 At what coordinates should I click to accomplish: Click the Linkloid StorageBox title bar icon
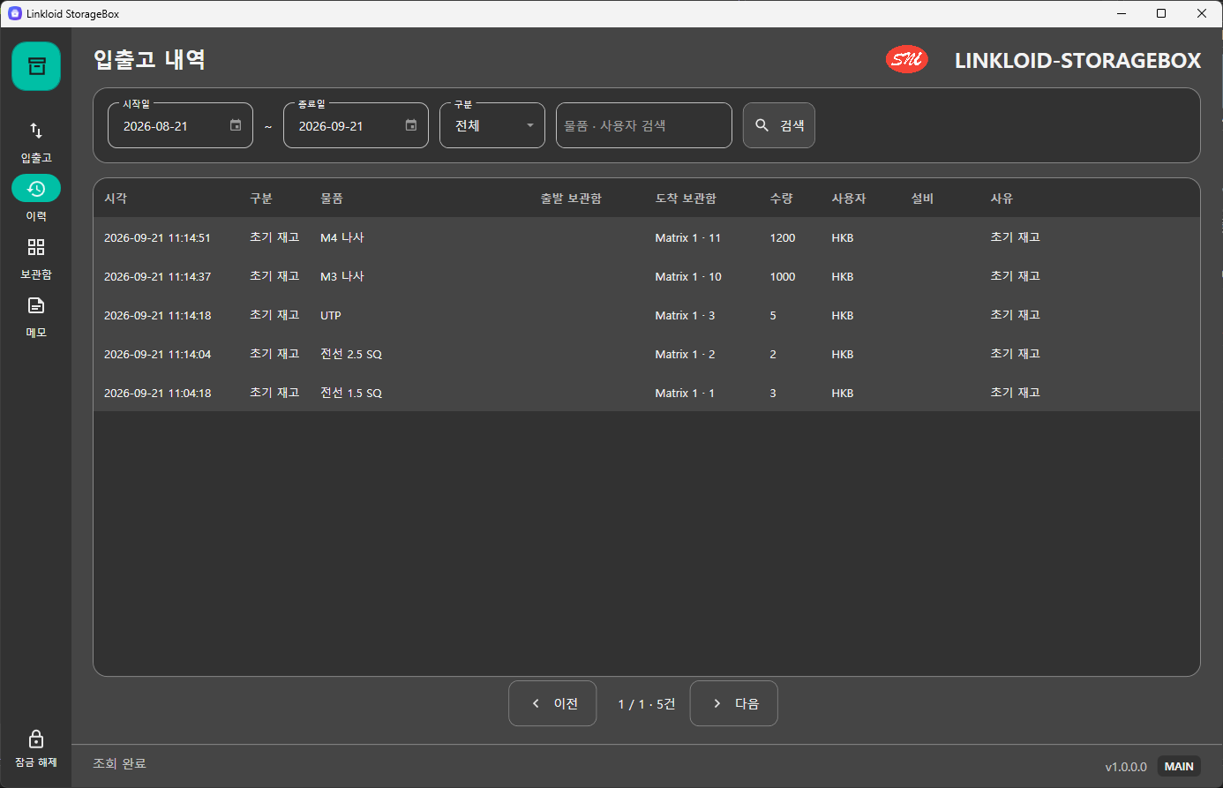pyautogui.click(x=14, y=13)
